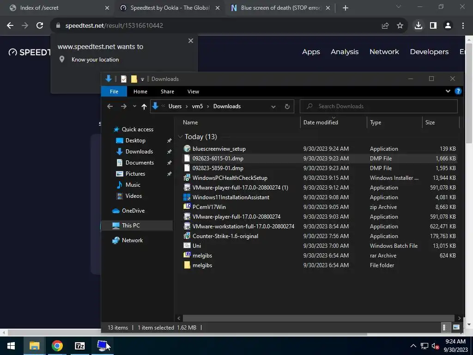
Task: Collapse the Today (13) group
Action: (180, 137)
